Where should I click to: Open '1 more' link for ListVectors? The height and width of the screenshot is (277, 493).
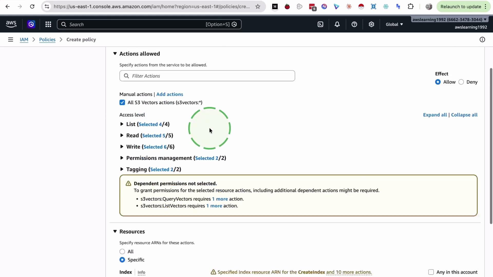coord(214,206)
